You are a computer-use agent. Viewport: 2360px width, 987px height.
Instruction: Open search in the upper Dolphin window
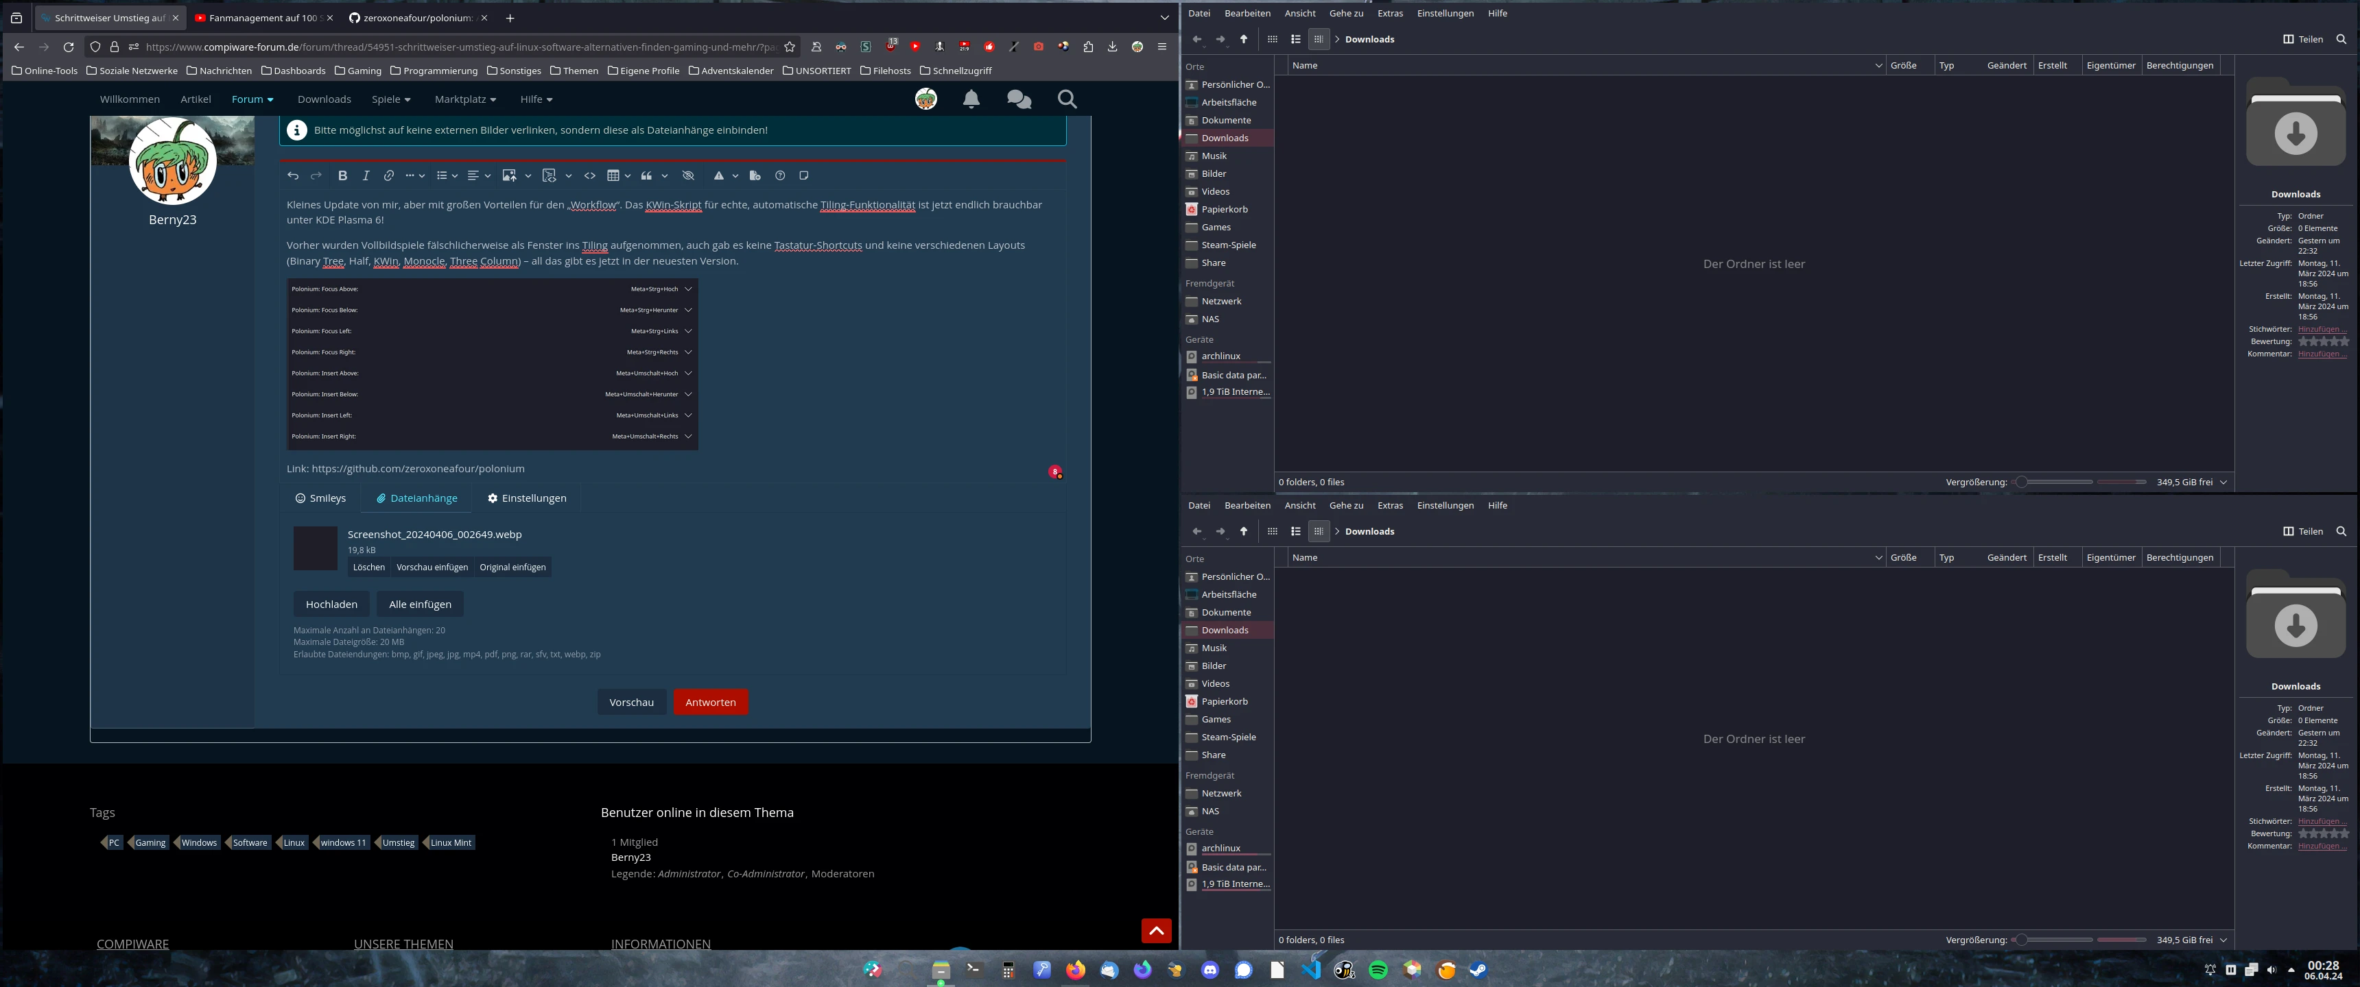tap(2341, 39)
